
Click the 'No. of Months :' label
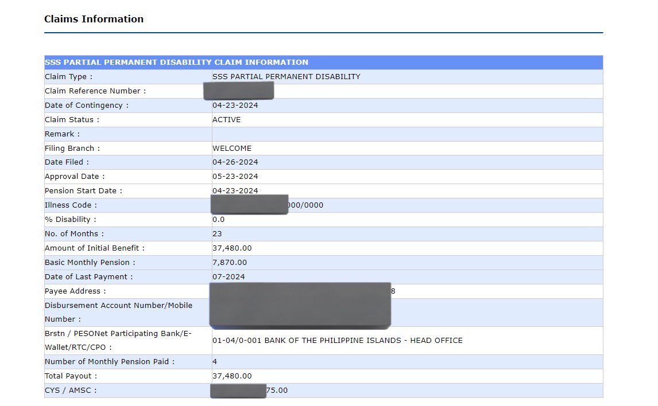tap(74, 234)
